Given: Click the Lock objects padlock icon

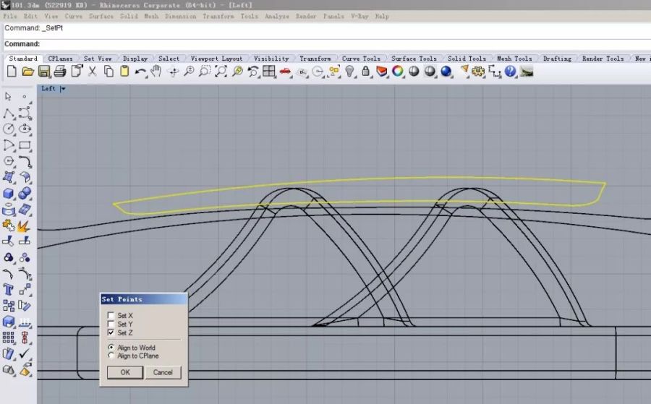Looking at the screenshot, I should pyautogui.click(x=366, y=71).
